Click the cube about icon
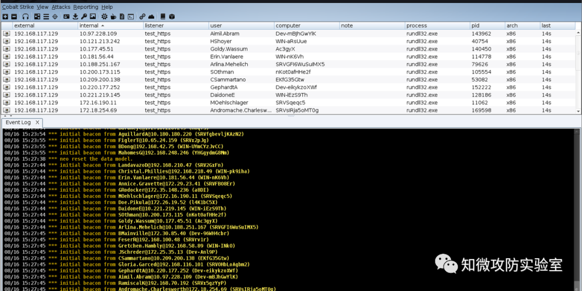The height and width of the screenshot is (291, 582). (x=171, y=17)
